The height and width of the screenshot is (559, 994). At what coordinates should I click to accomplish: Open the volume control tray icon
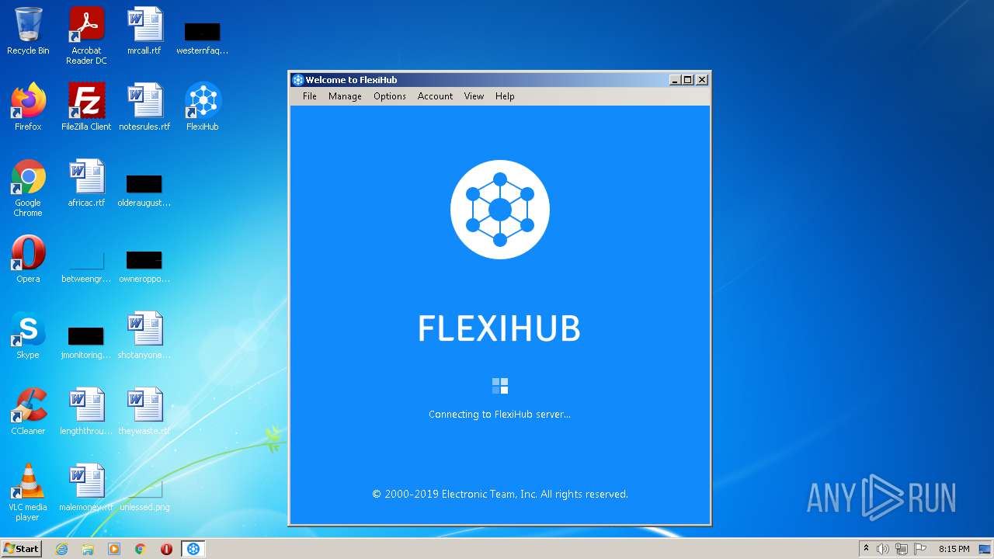click(883, 549)
